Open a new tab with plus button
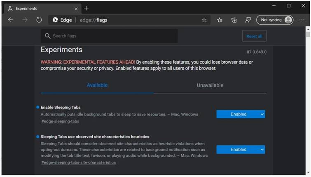311x177 pixels. click(x=86, y=8)
